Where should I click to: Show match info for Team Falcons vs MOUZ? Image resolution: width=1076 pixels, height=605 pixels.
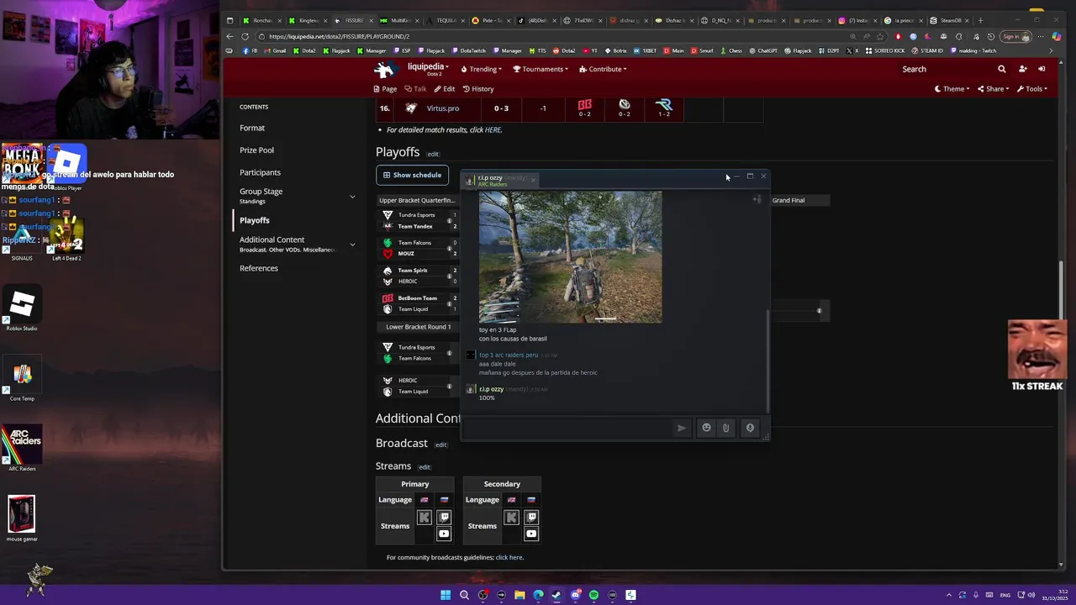click(x=449, y=248)
